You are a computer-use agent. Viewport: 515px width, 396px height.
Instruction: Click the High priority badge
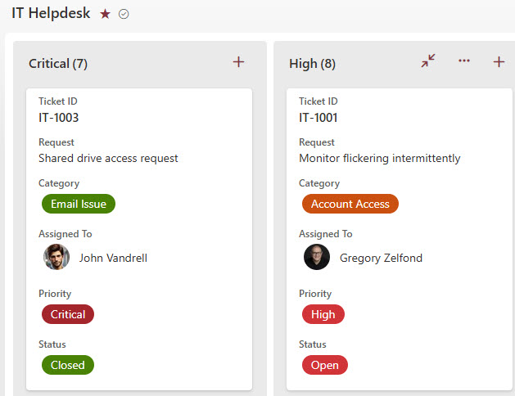click(323, 314)
